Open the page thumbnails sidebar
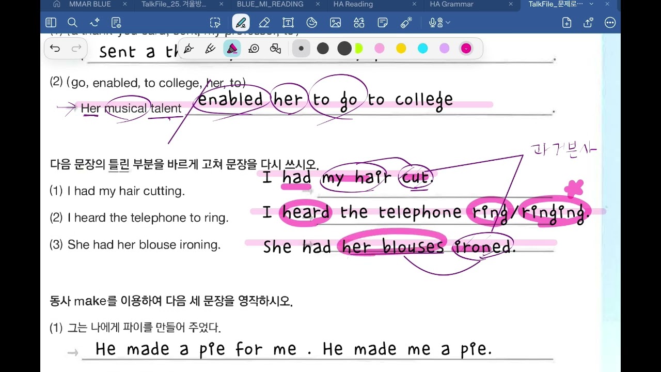 coord(51,23)
